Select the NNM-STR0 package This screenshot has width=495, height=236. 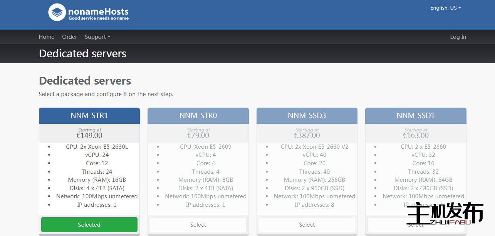pyautogui.click(x=198, y=225)
